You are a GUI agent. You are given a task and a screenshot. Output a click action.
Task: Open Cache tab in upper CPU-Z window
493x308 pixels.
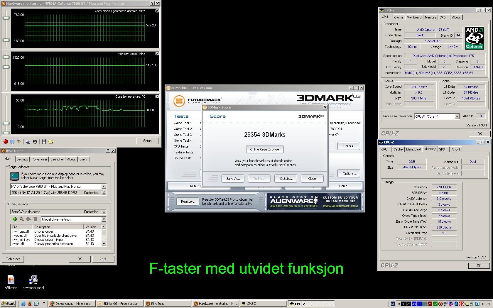[399, 17]
